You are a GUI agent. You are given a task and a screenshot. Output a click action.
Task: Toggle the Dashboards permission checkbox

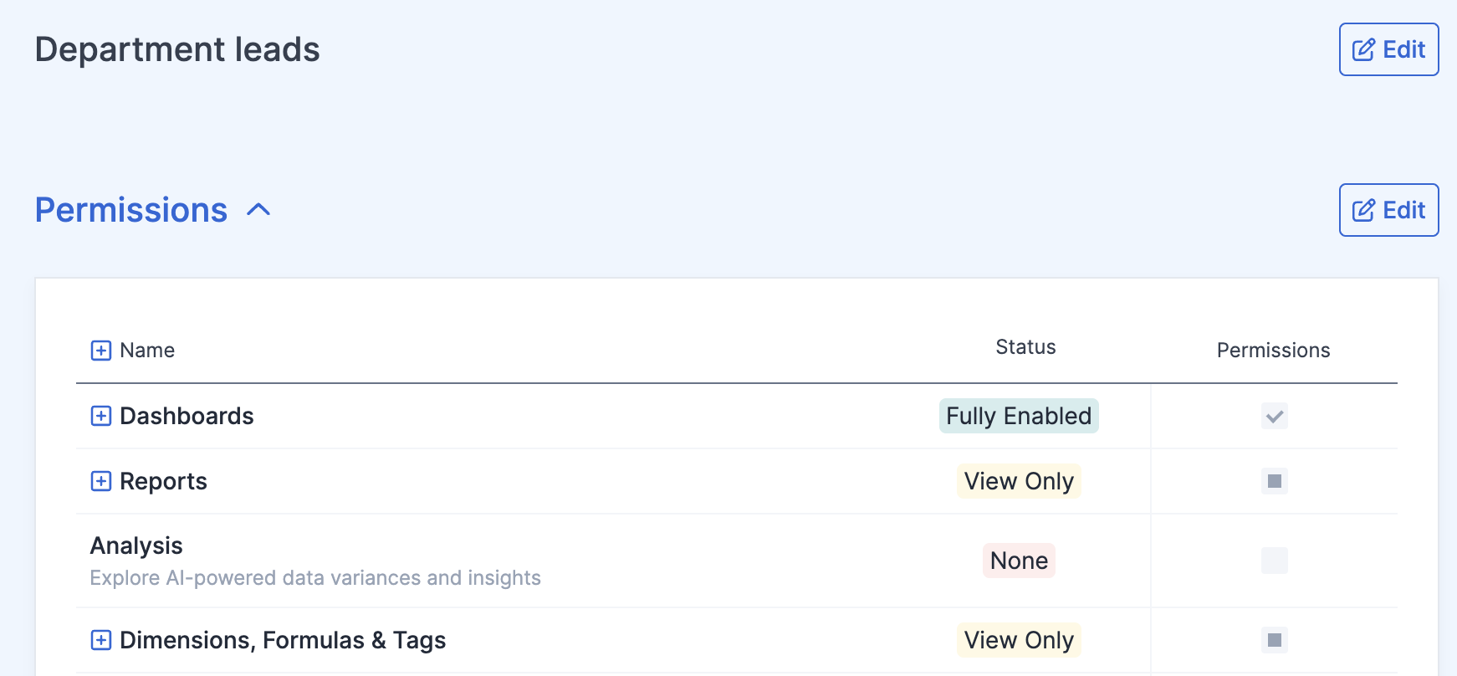tap(1275, 416)
